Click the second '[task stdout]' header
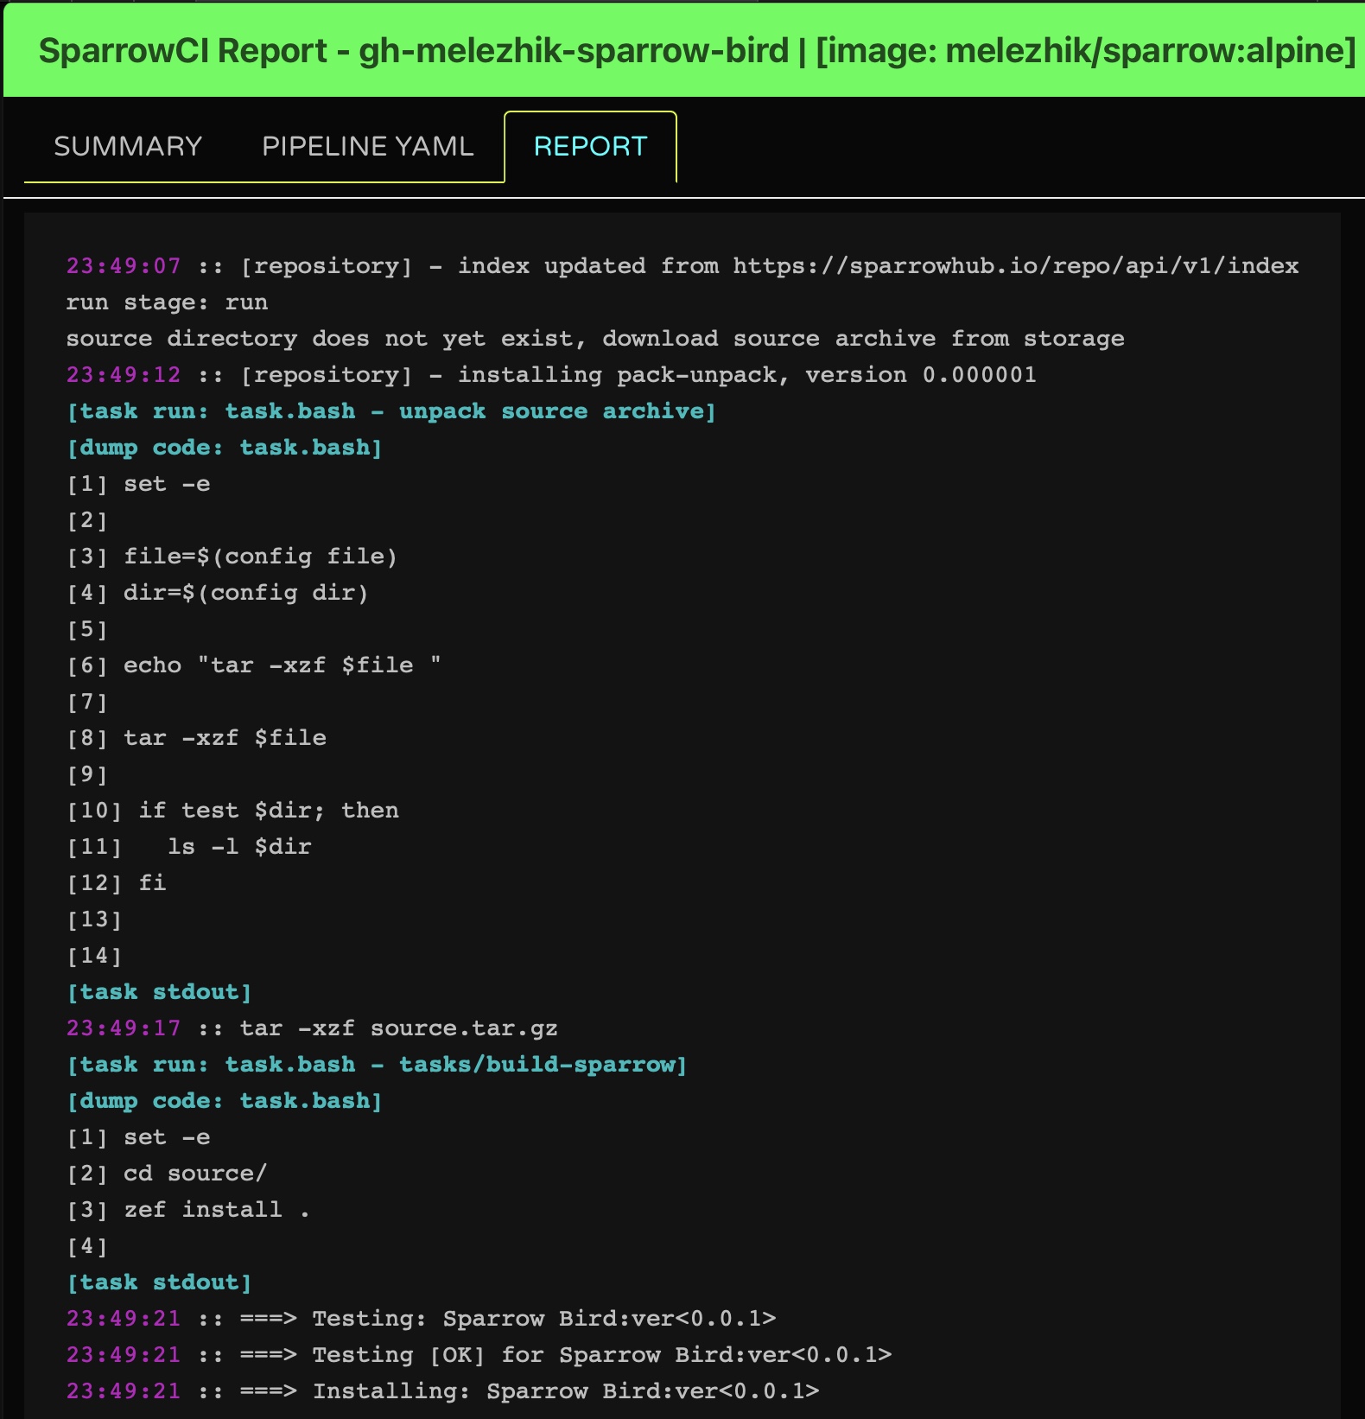Viewport: 1365px width, 1419px height. [x=159, y=1282]
